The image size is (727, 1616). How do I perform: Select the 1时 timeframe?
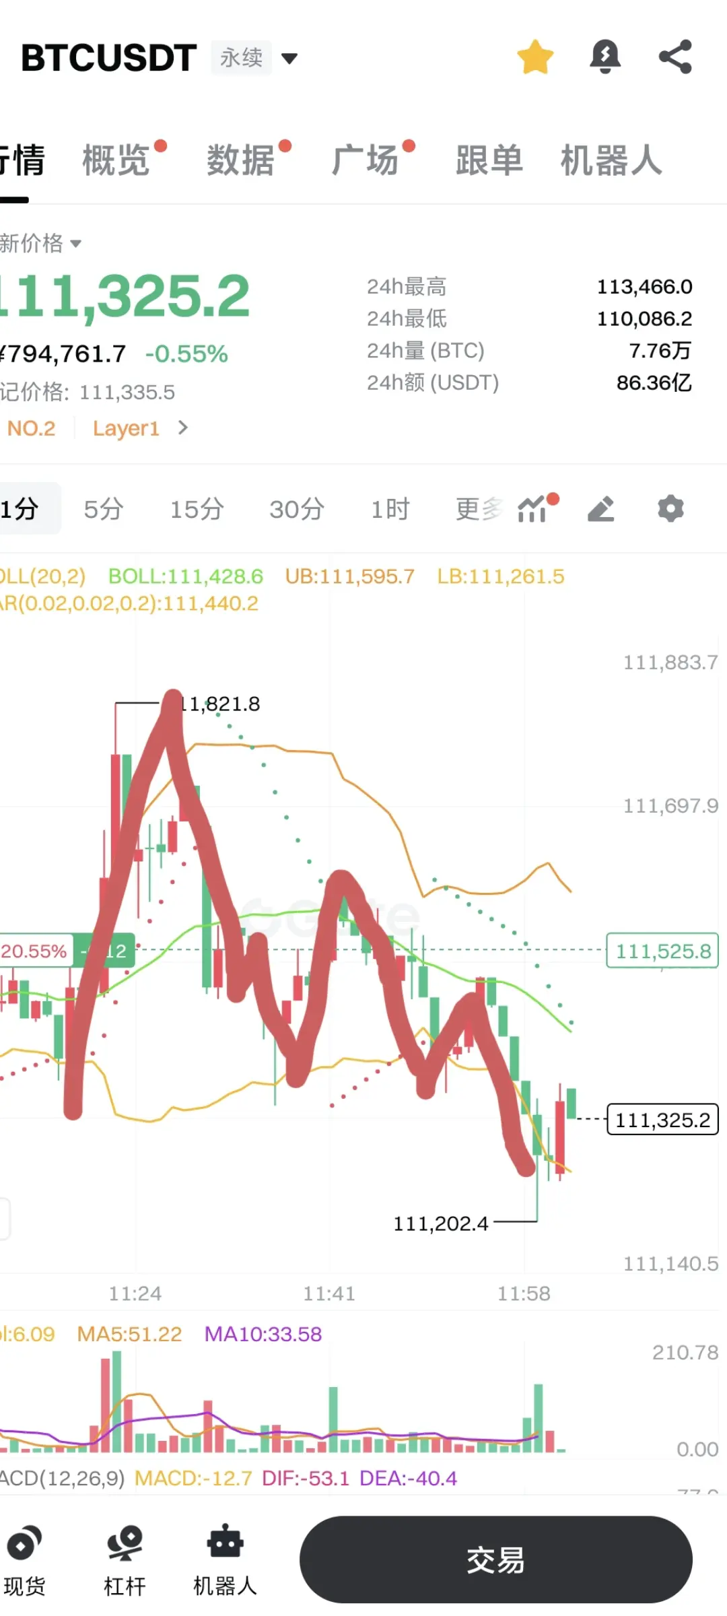(390, 509)
